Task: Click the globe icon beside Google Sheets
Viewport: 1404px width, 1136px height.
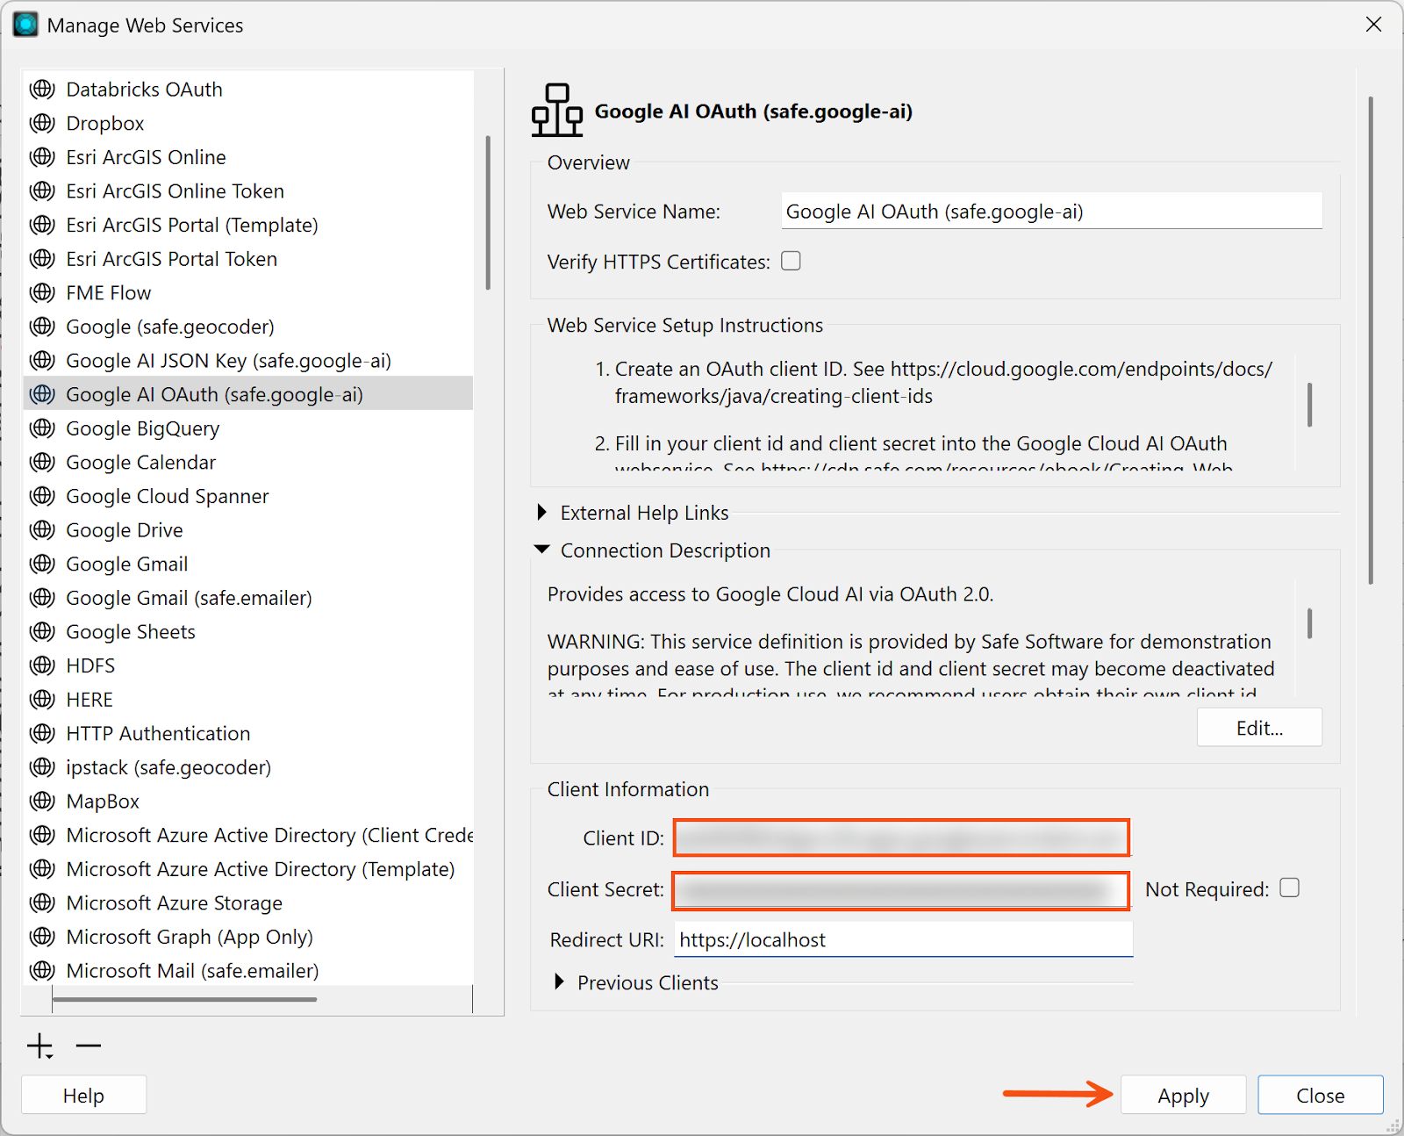Action: click(x=42, y=631)
